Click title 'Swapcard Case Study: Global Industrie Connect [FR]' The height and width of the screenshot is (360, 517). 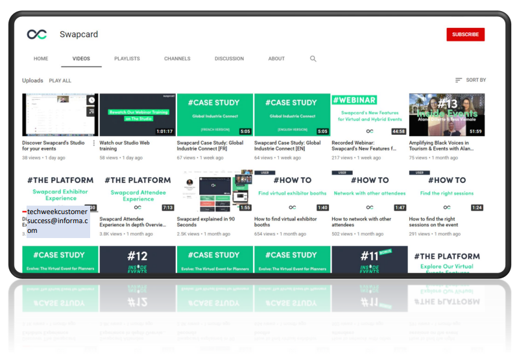(210, 146)
